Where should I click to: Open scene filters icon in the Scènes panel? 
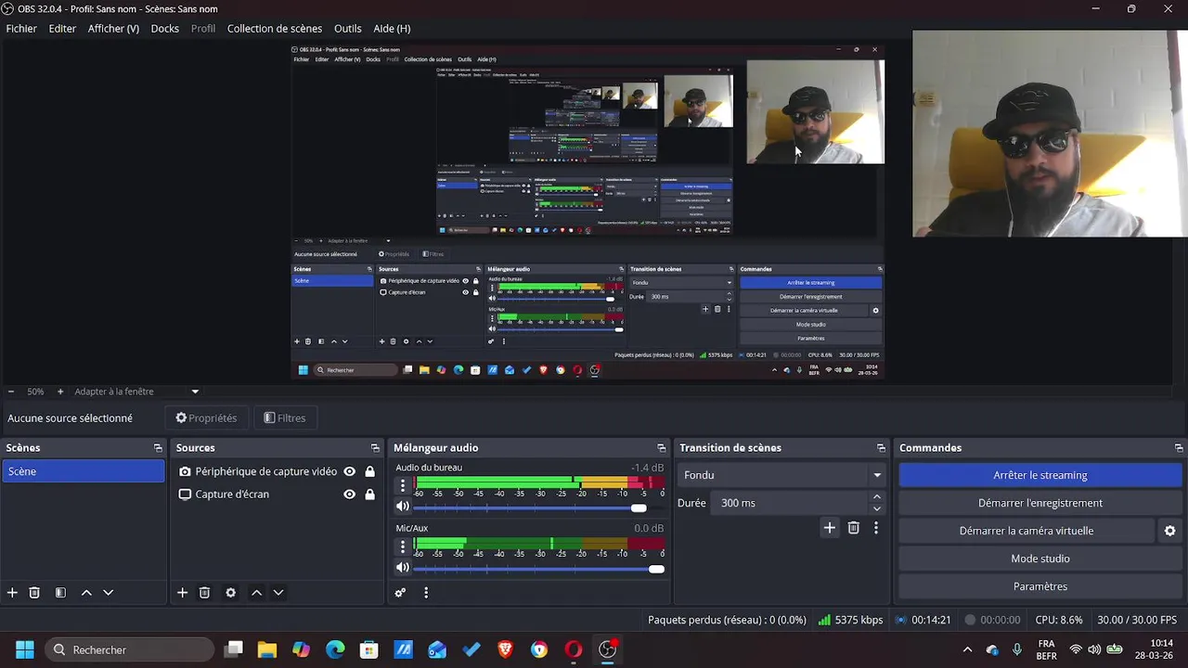(x=60, y=593)
